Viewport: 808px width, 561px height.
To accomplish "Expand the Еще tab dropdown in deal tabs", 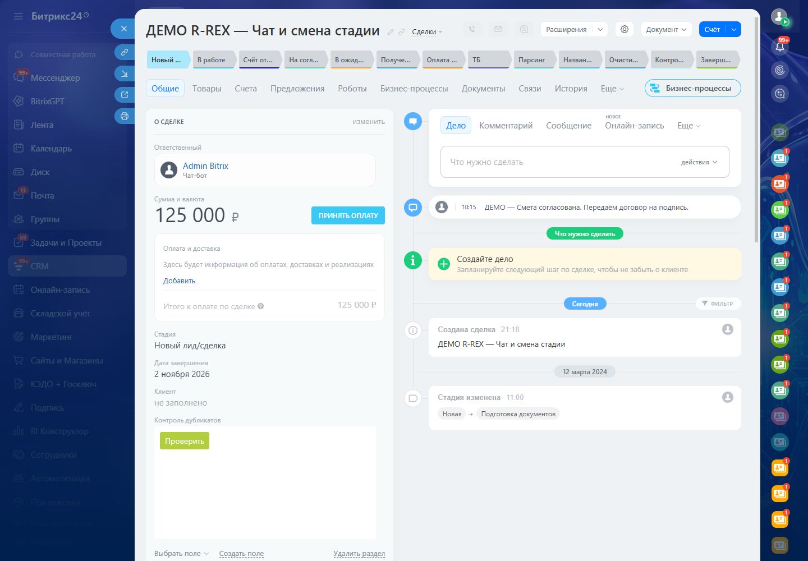I will point(612,89).
